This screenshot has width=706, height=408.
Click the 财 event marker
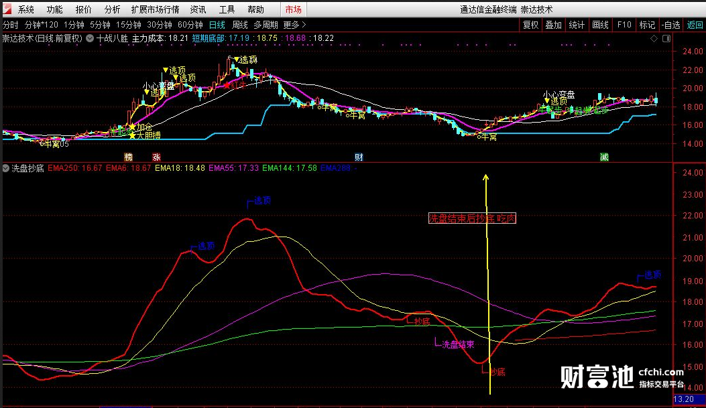pos(359,157)
